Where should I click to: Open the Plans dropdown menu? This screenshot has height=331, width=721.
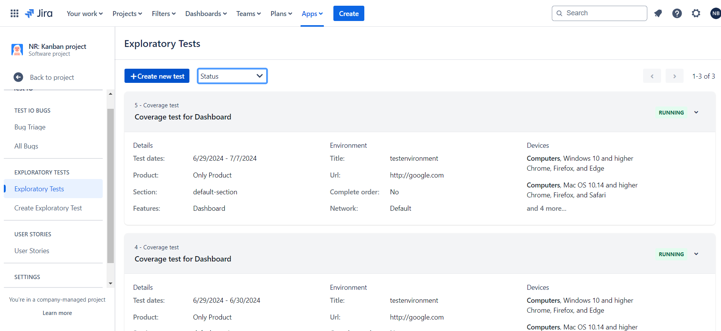[281, 13]
